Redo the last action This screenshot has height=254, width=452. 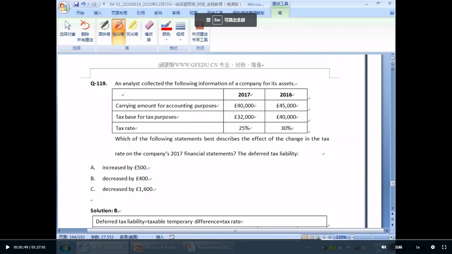click(94, 4)
